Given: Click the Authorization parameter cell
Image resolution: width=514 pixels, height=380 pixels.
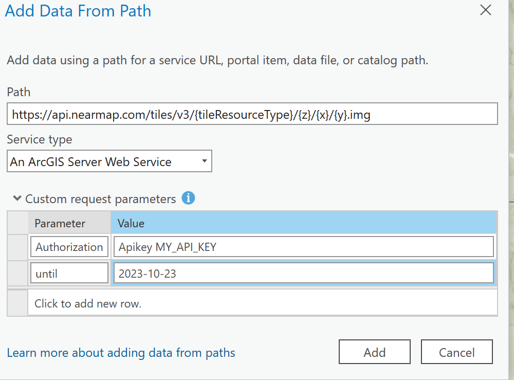Looking at the screenshot, I should click(69, 247).
